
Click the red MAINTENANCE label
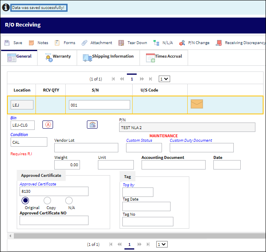(x=164, y=136)
